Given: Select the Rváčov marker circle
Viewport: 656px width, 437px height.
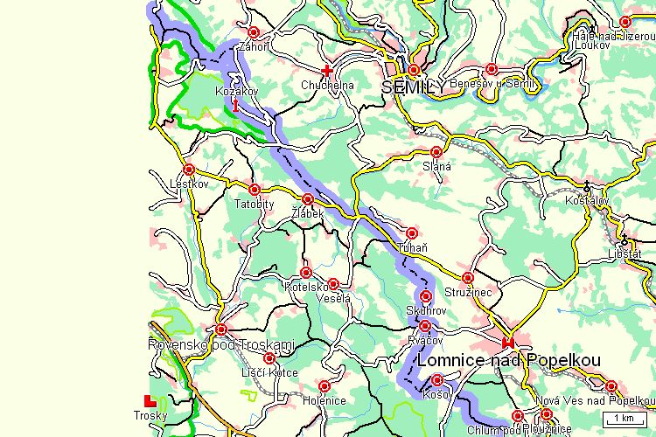Looking at the screenshot, I should pos(424,326).
